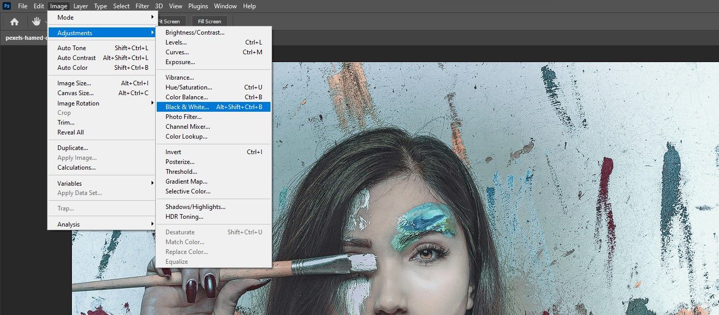Open Hue/Saturation adjustment
The image size is (719, 315).
click(214, 87)
